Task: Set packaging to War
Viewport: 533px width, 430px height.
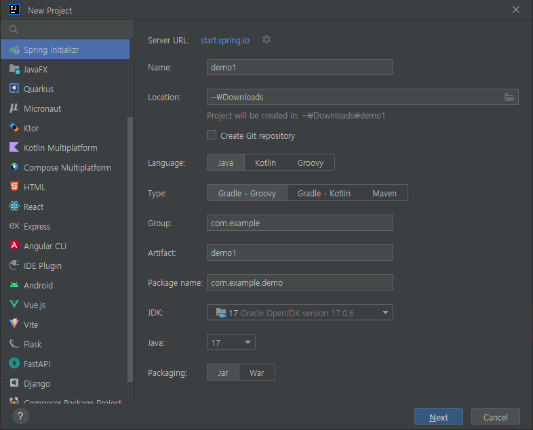Action: (256, 372)
